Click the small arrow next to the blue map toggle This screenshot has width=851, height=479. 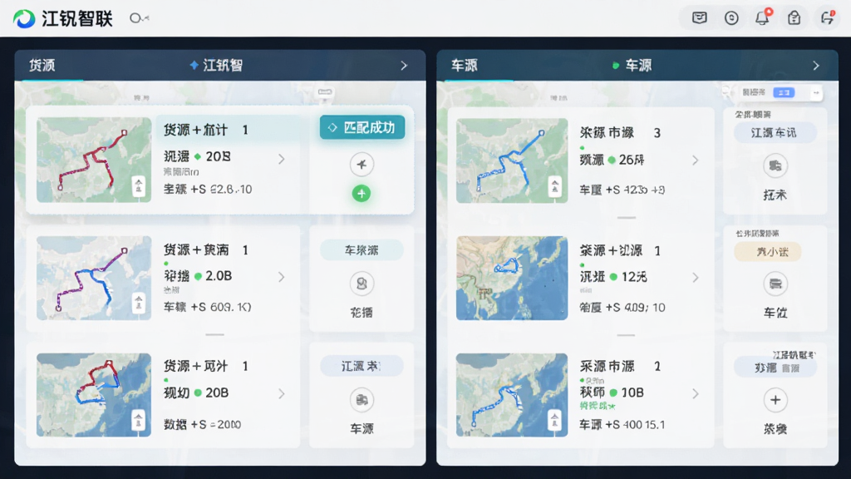click(816, 93)
